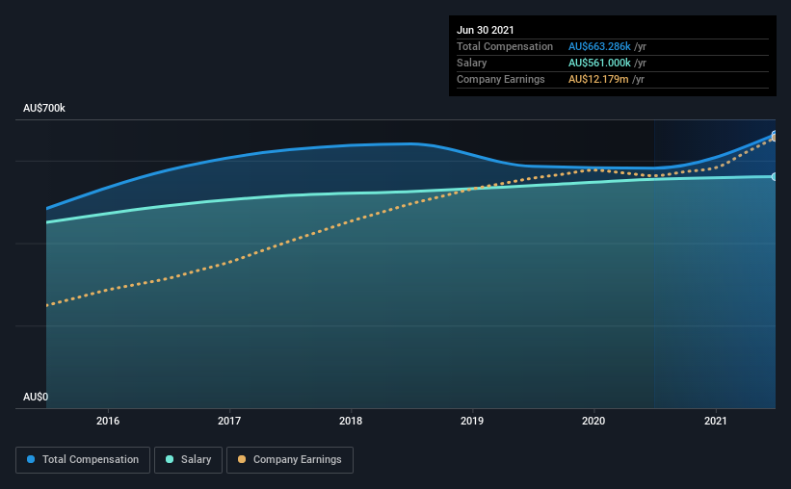Viewport: 791px width, 489px height.
Task: Click the 2017 x-axis label
Action: click(x=229, y=421)
